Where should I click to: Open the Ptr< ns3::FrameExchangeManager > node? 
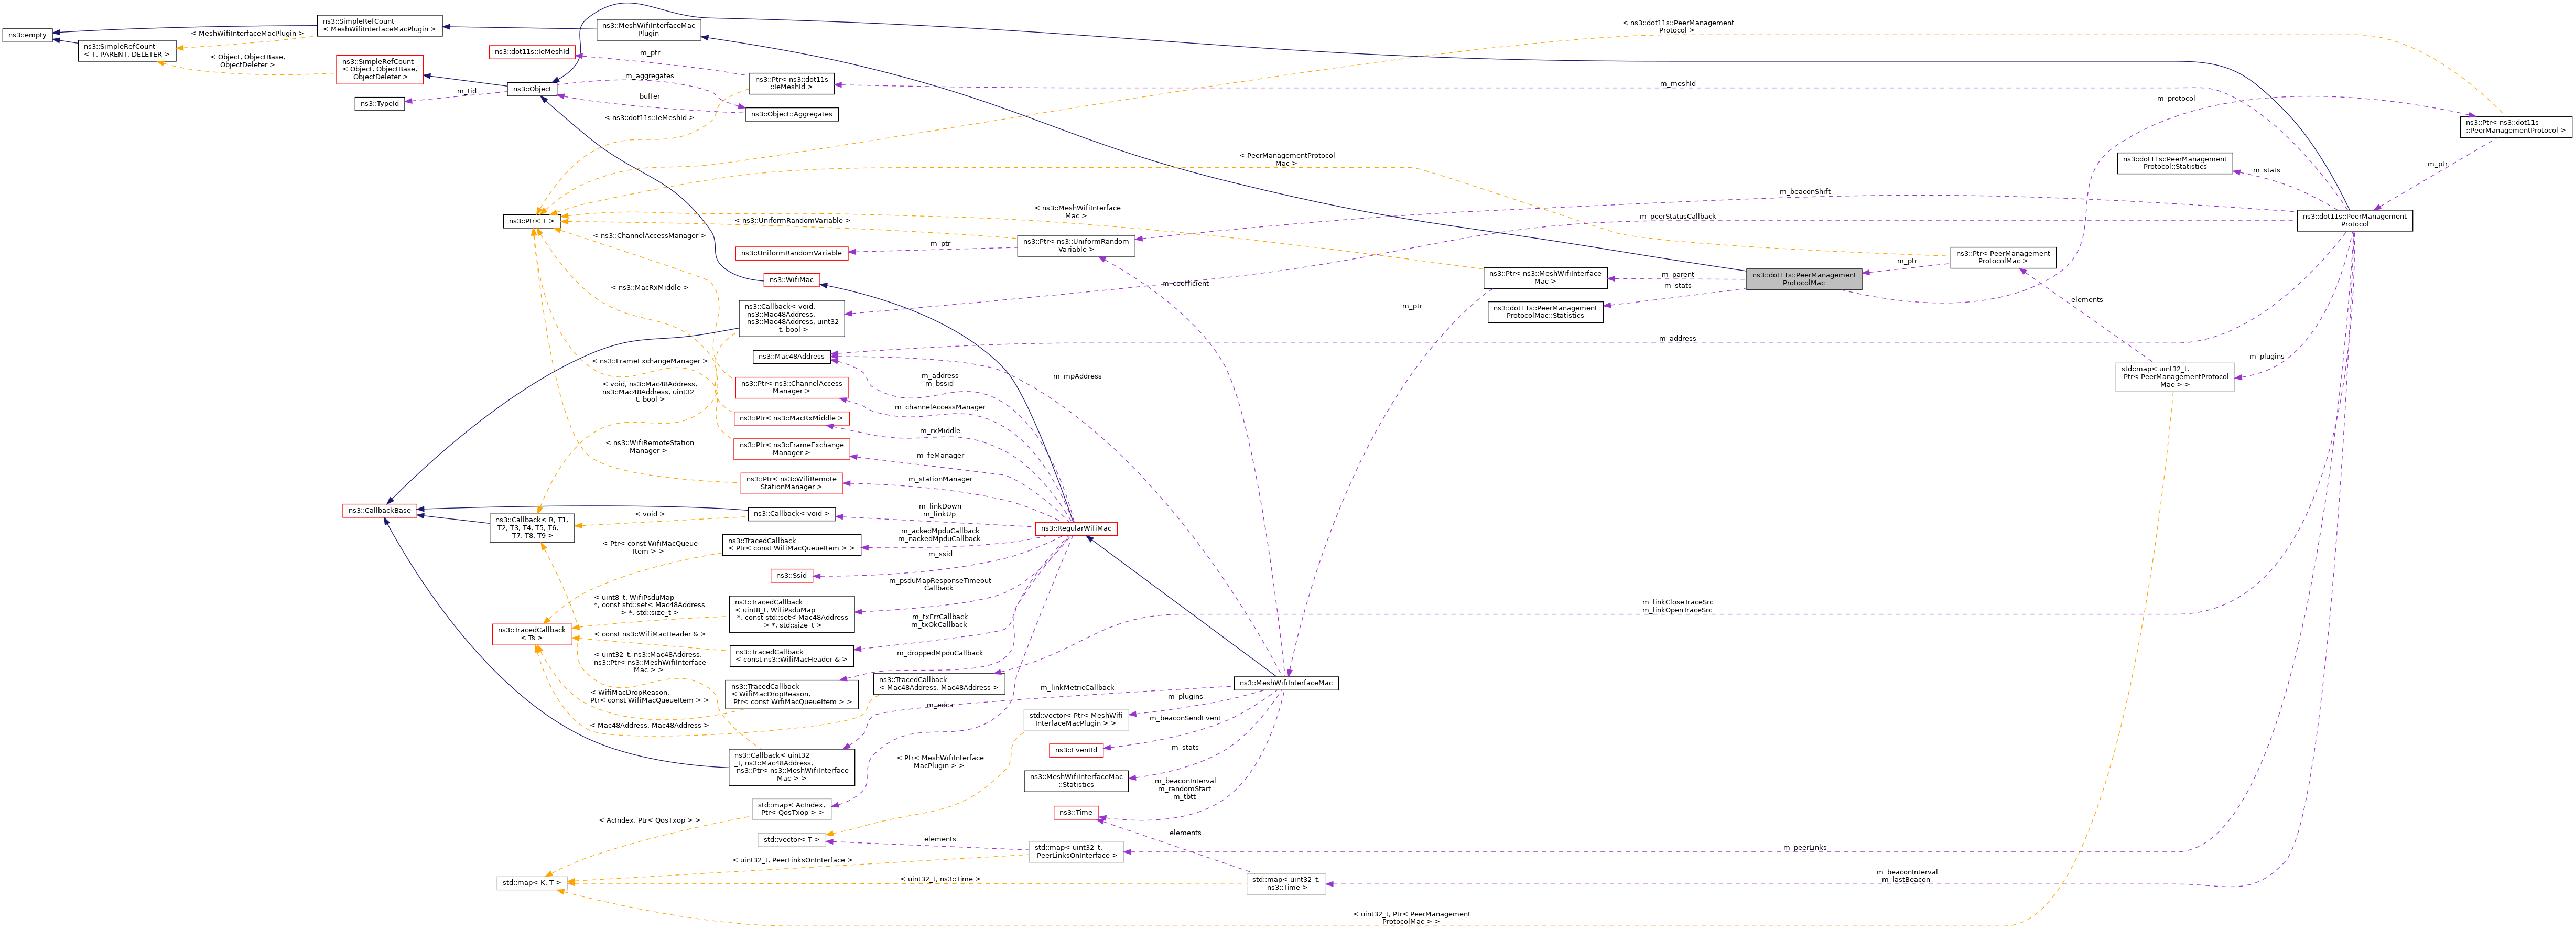(792, 449)
